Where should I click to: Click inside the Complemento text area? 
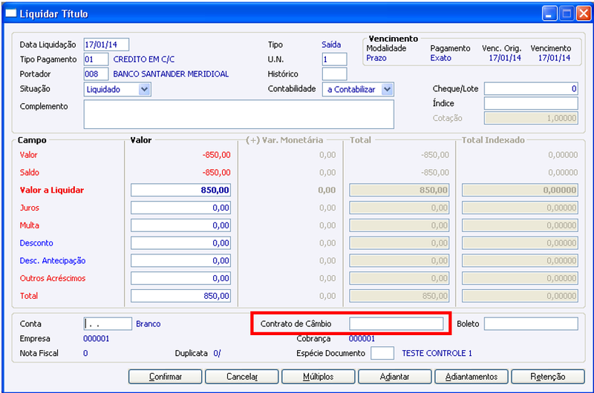click(238, 114)
